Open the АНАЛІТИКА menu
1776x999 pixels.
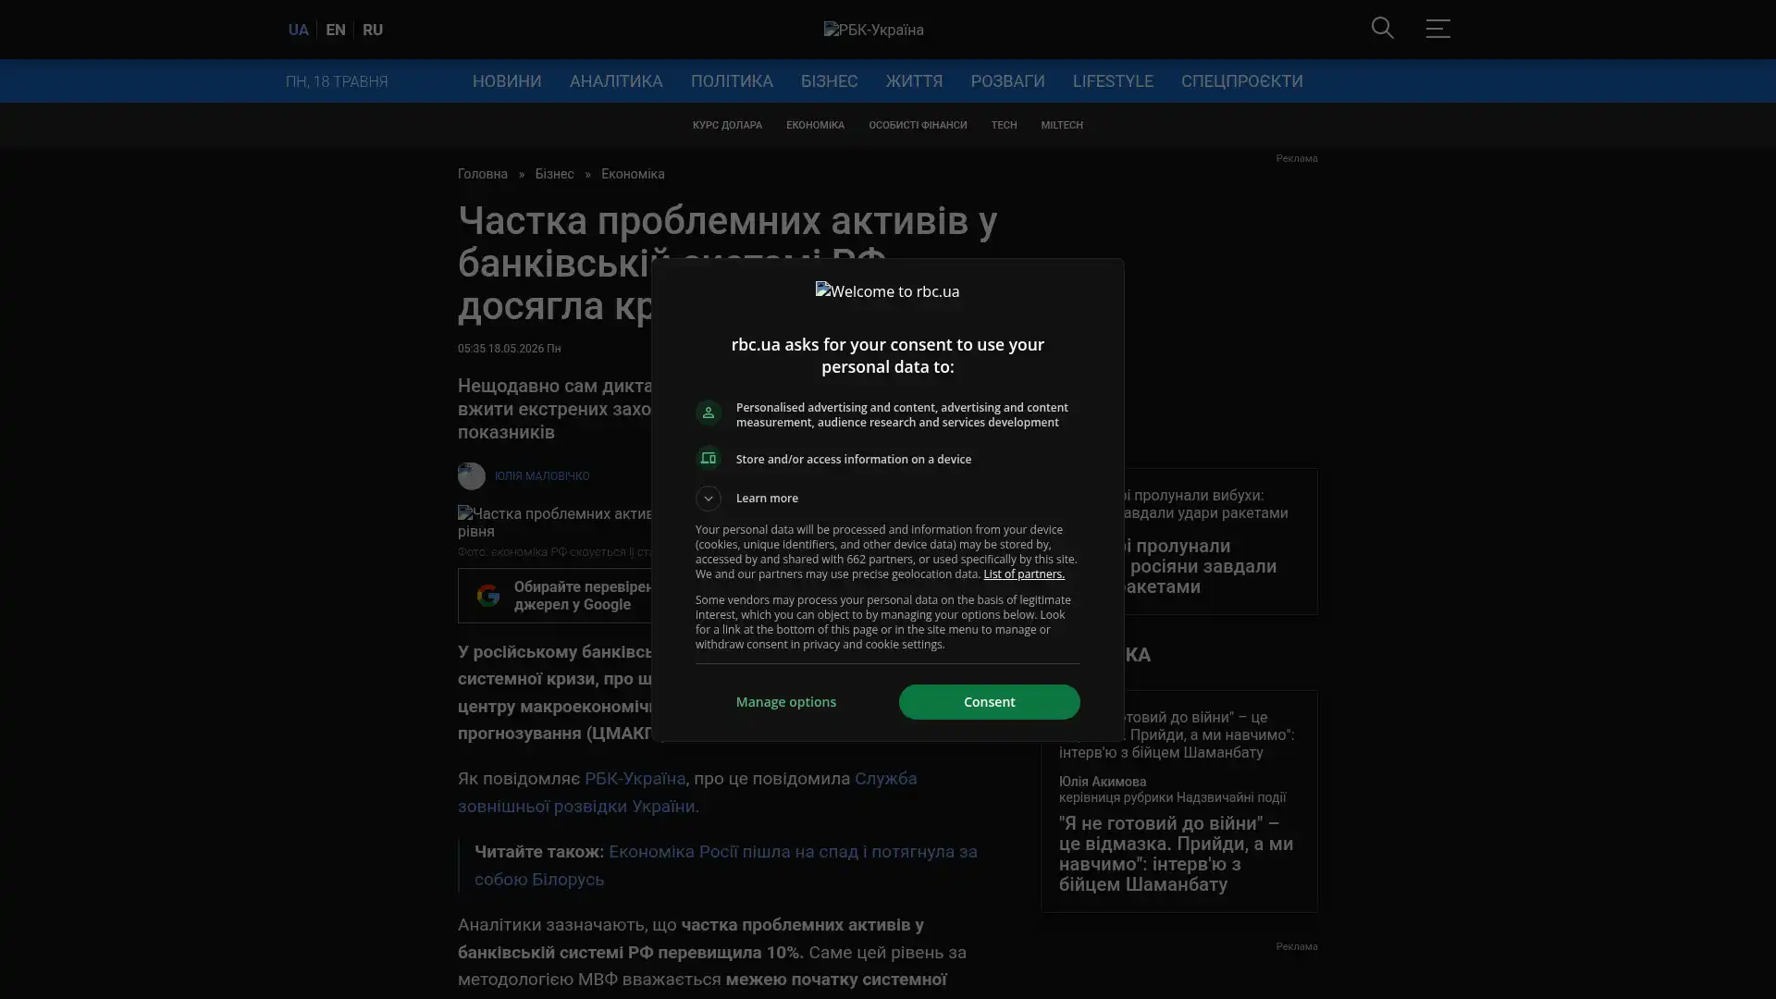coord(616,81)
